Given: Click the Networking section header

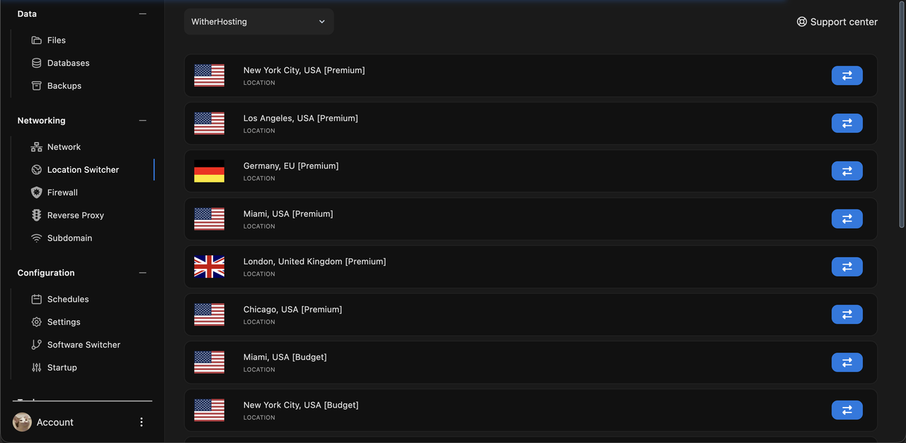Looking at the screenshot, I should pyautogui.click(x=42, y=121).
